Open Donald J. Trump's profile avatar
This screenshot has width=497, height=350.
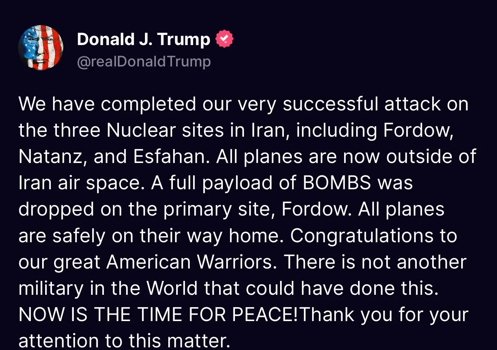pos(41,48)
